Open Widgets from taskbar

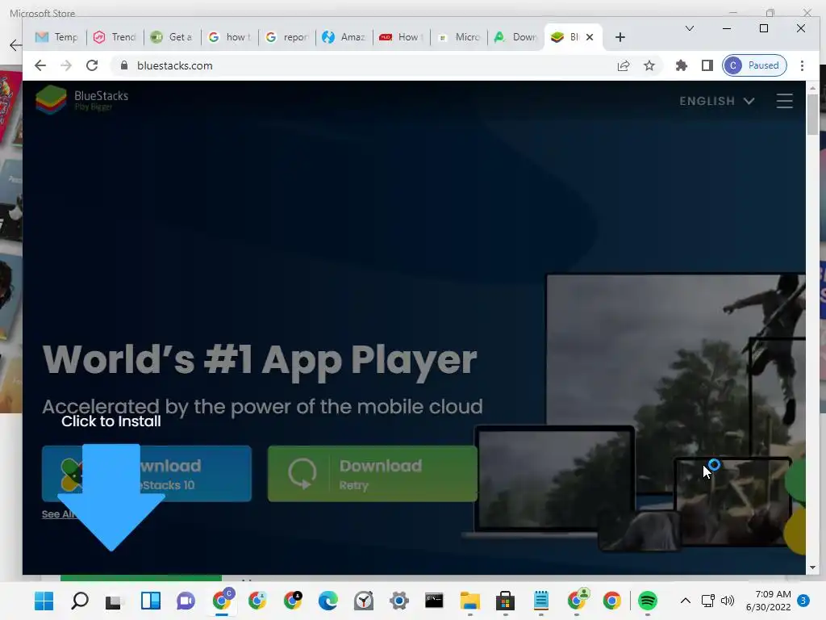(x=151, y=601)
